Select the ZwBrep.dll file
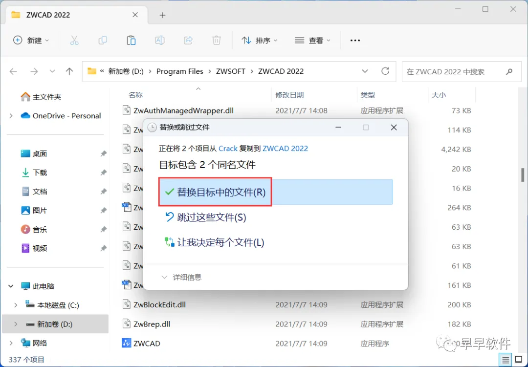 tap(152, 324)
